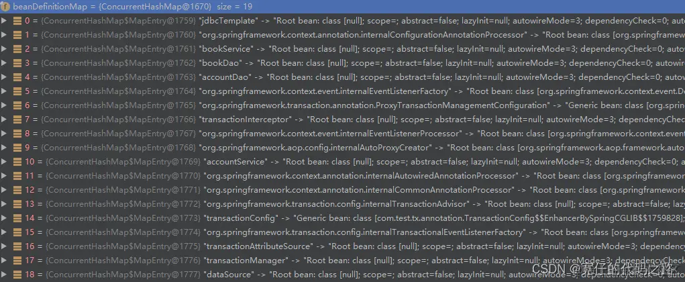This screenshot has width=685, height=282.
Task: Expand entry 5 internalEventListenerFactory
Action: point(4,91)
